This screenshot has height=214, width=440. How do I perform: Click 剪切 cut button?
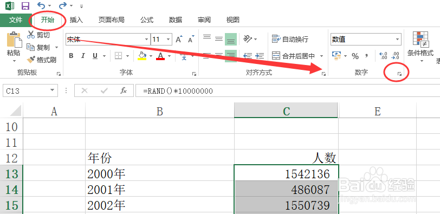click(x=38, y=35)
